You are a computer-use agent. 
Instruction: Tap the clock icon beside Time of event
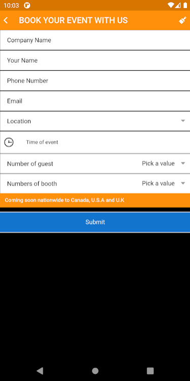click(9, 142)
